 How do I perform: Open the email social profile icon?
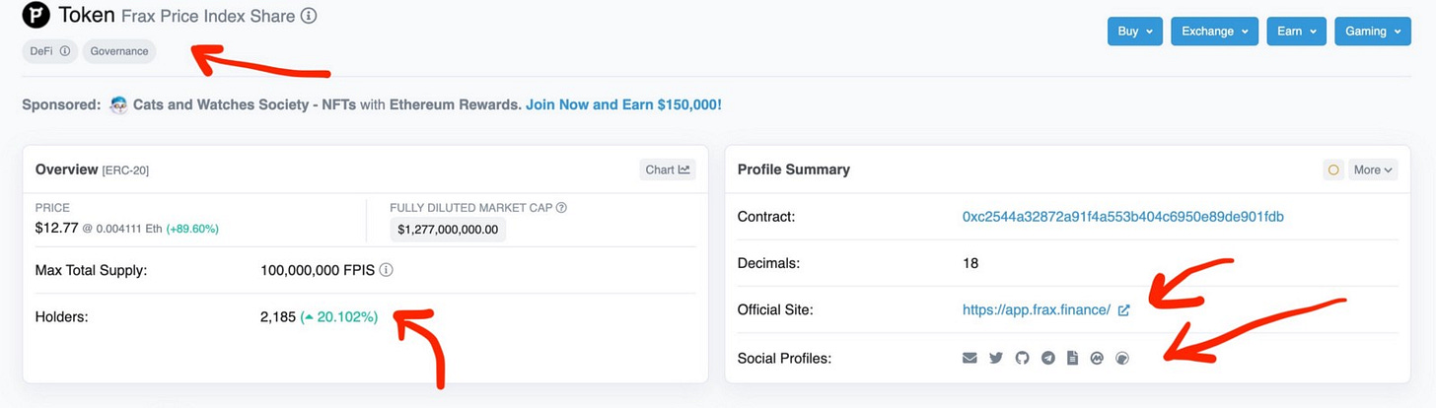click(969, 358)
